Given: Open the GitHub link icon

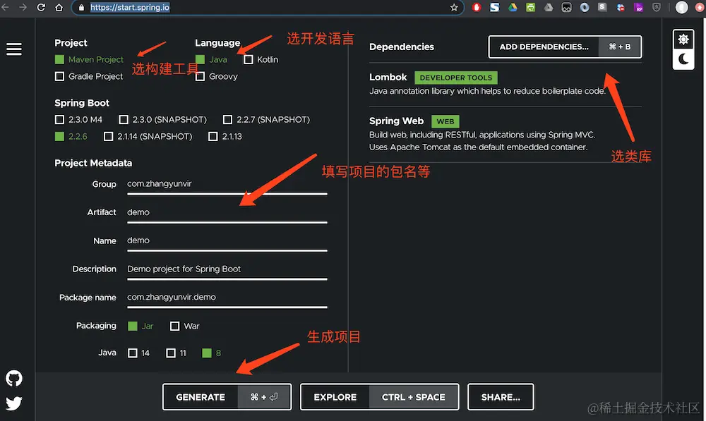Looking at the screenshot, I should click(14, 378).
